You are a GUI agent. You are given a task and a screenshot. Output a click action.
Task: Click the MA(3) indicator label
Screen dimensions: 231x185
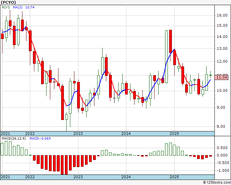[18, 7]
